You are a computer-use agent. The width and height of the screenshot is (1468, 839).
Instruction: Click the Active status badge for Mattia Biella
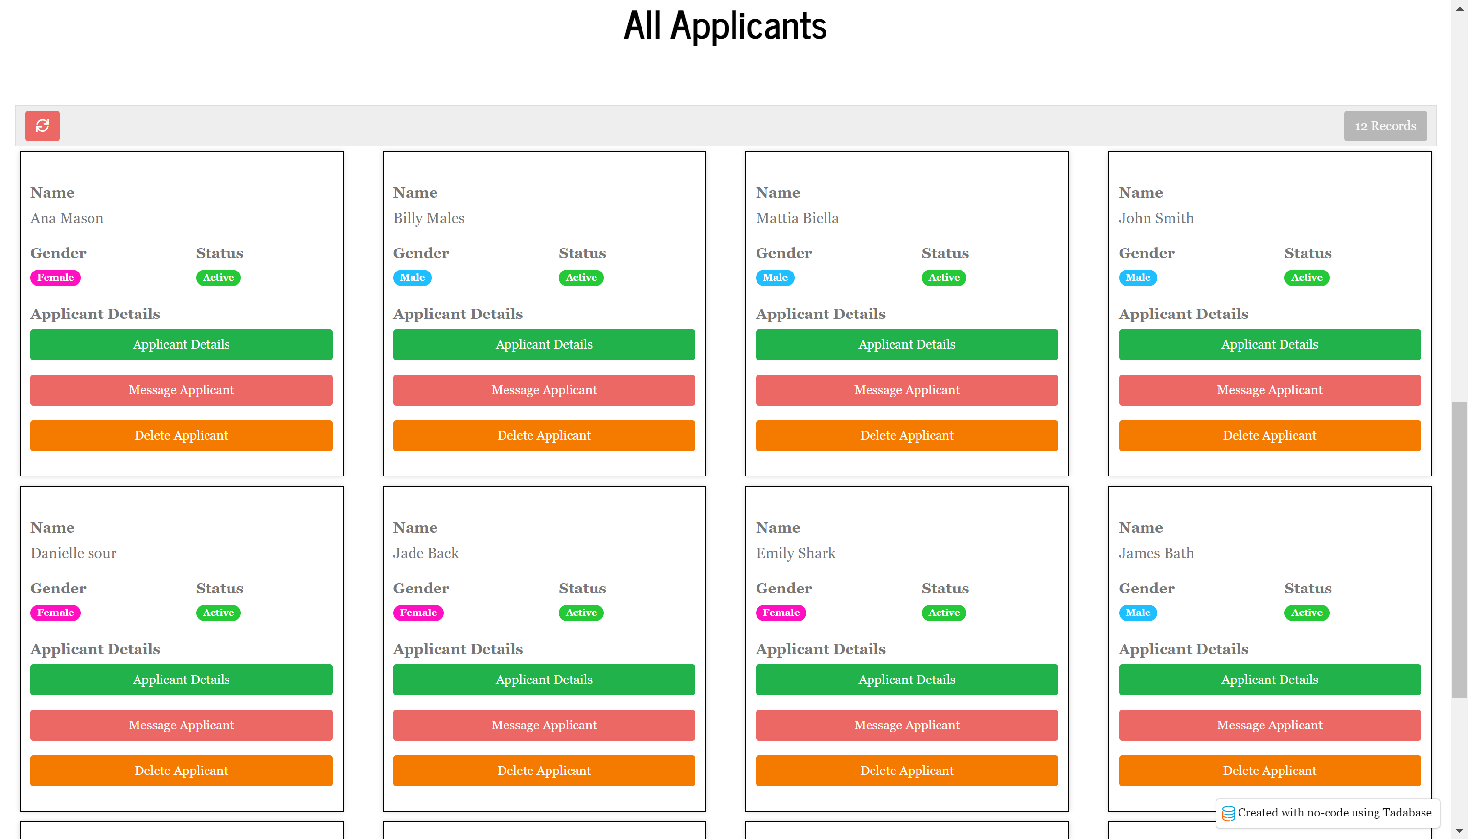(944, 278)
